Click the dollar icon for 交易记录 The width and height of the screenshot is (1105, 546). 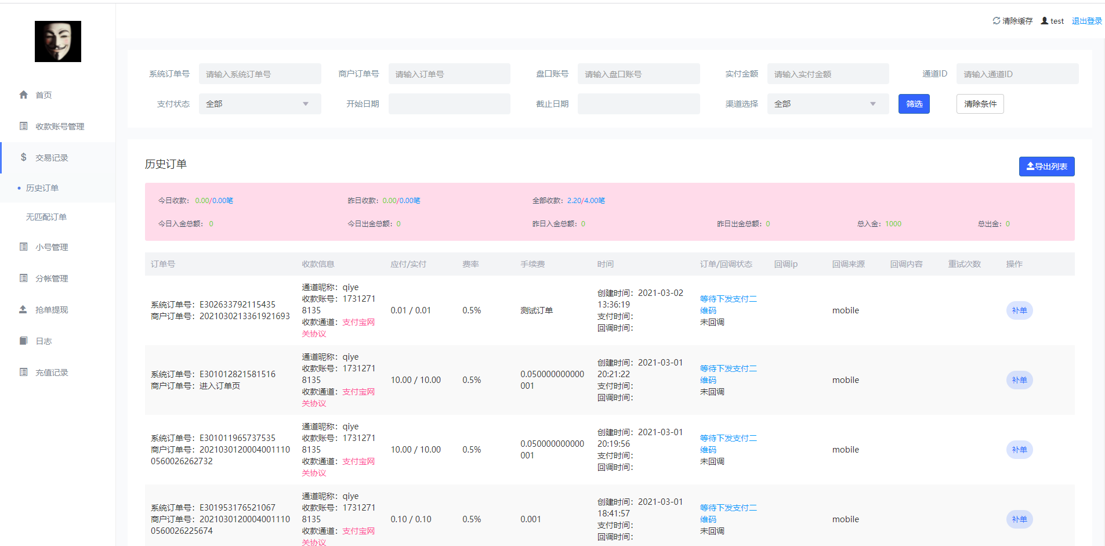click(x=23, y=157)
